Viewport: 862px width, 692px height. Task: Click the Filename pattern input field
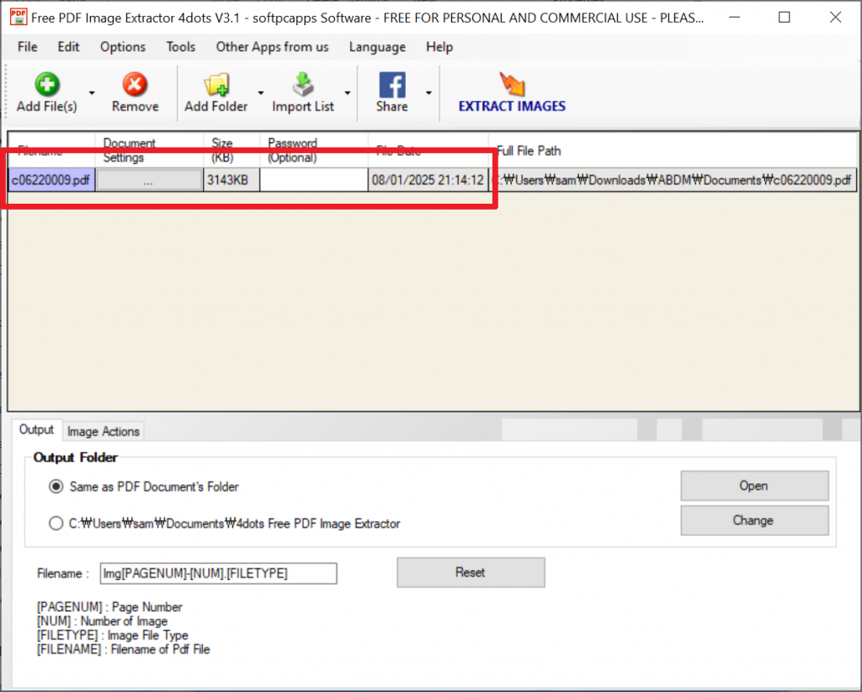click(218, 573)
